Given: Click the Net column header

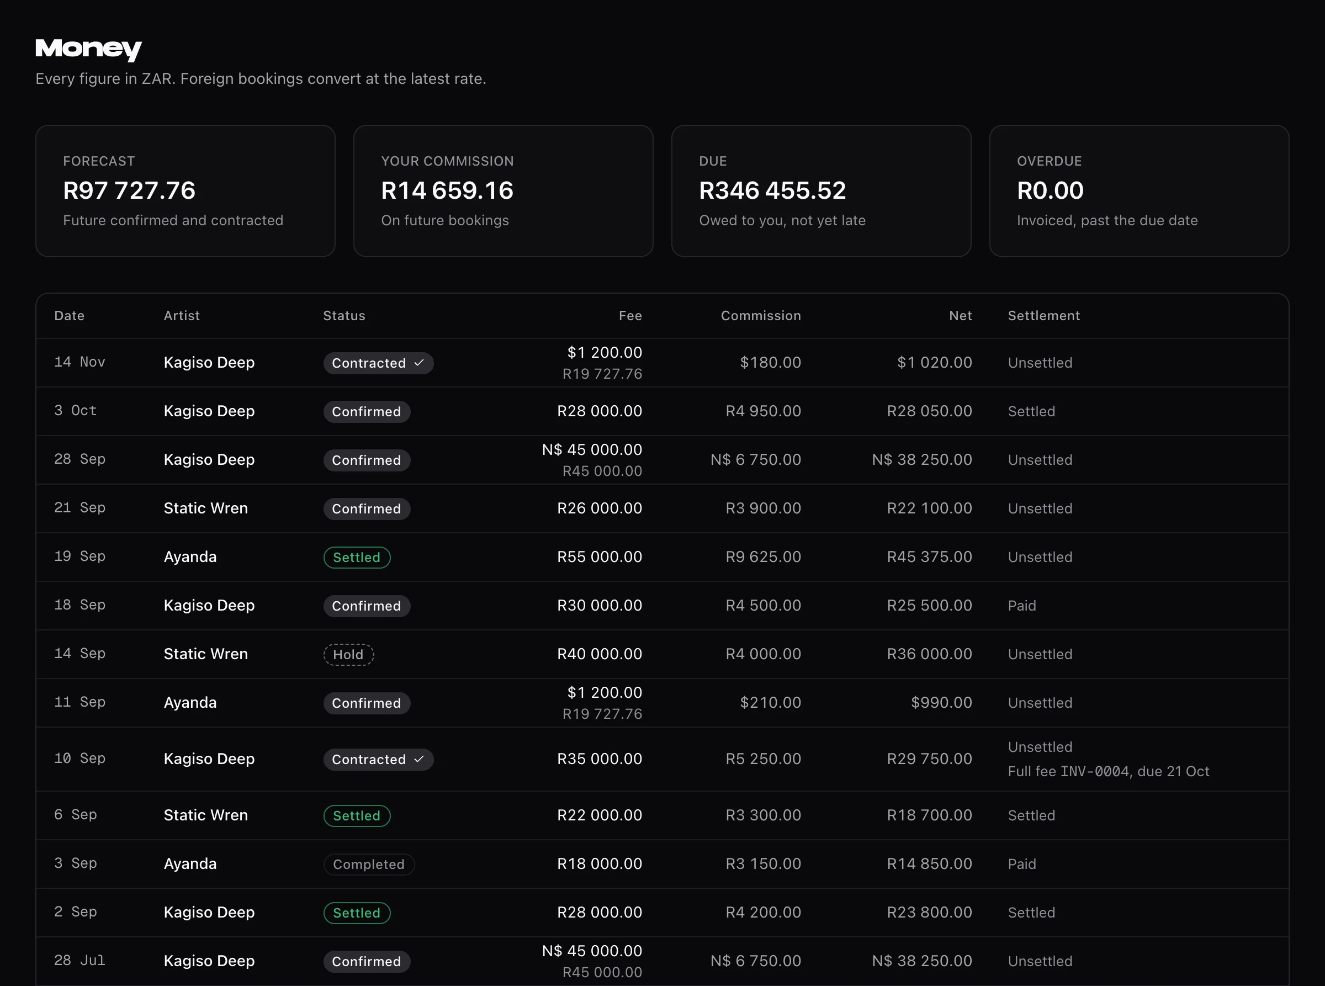Looking at the screenshot, I should pos(960,316).
